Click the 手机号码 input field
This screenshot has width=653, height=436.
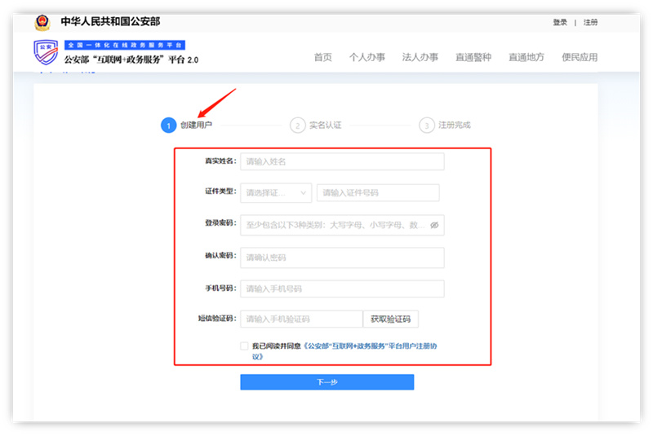click(x=341, y=288)
